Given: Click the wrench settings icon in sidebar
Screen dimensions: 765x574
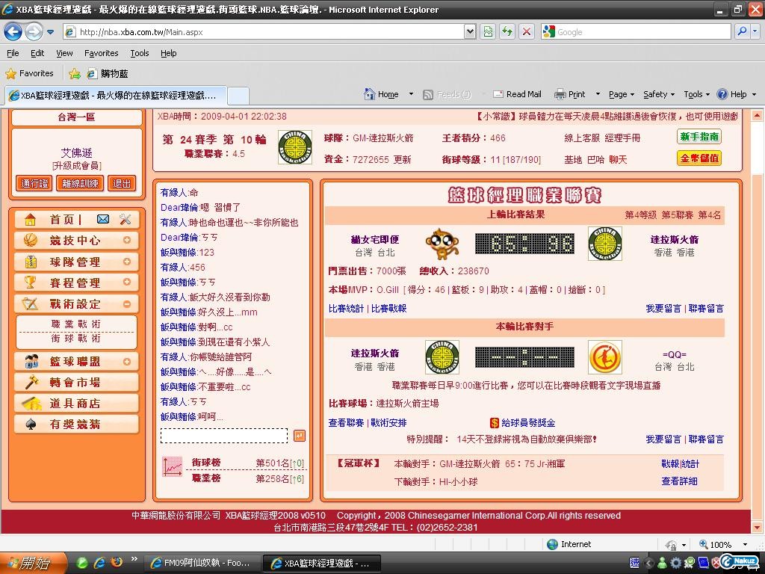Looking at the screenshot, I should pos(125,219).
